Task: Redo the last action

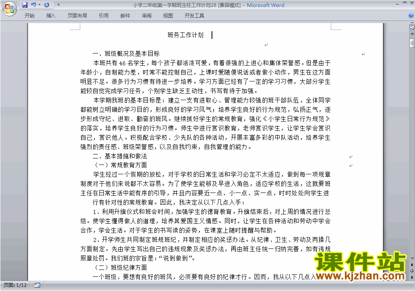Action: (47, 5)
